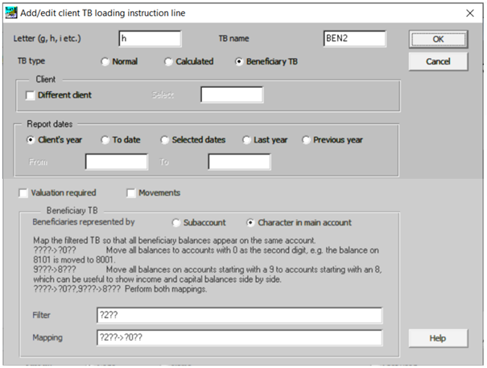
Task: Choose Selected dates radio option
Action: (193, 140)
